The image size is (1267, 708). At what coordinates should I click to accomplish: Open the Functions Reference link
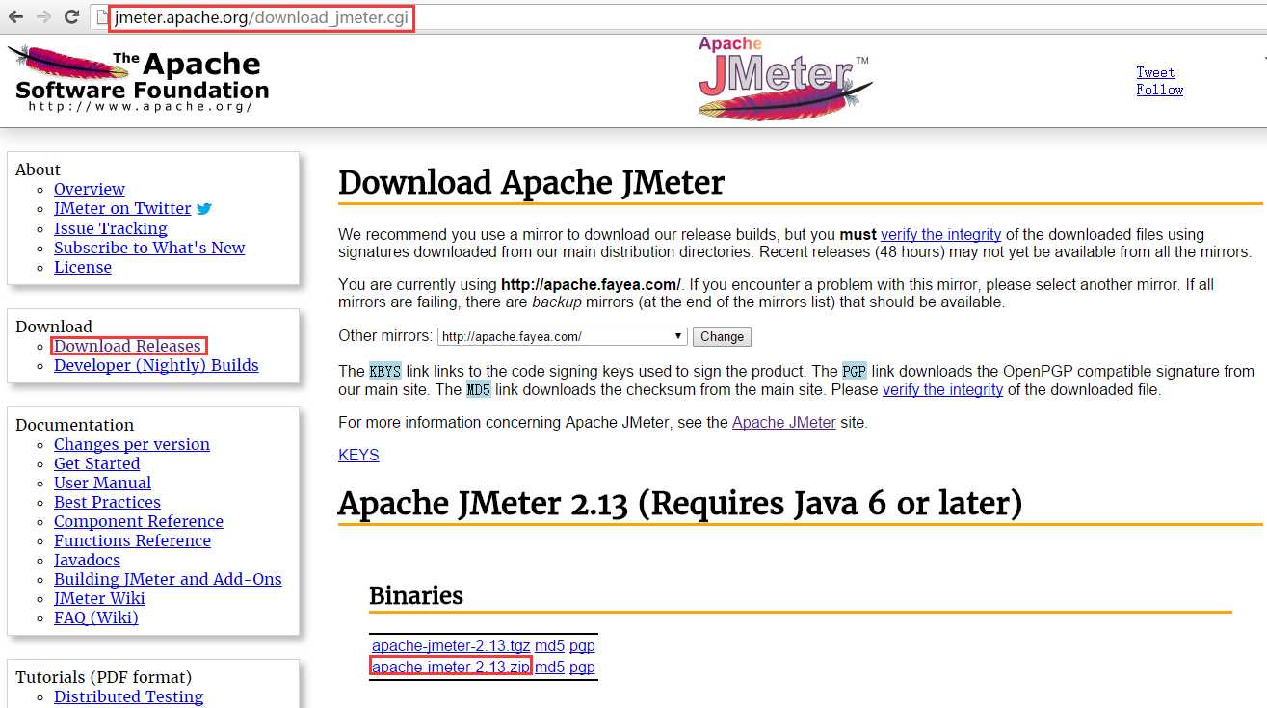132,540
